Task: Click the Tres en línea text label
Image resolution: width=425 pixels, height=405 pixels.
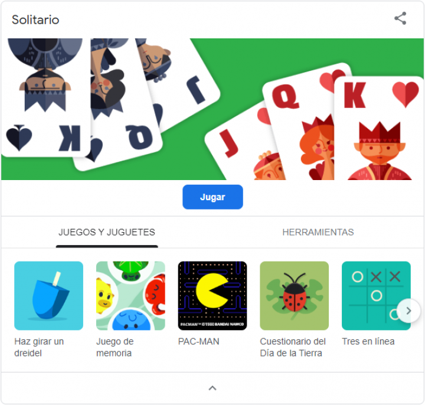Action: (368, 342)
